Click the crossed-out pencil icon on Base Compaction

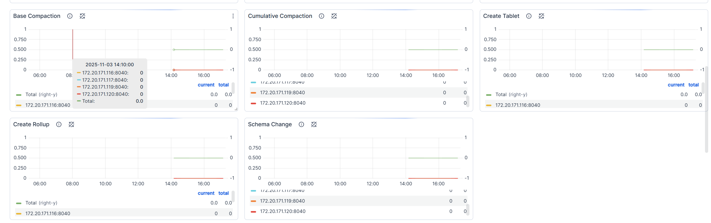(82, 16)
